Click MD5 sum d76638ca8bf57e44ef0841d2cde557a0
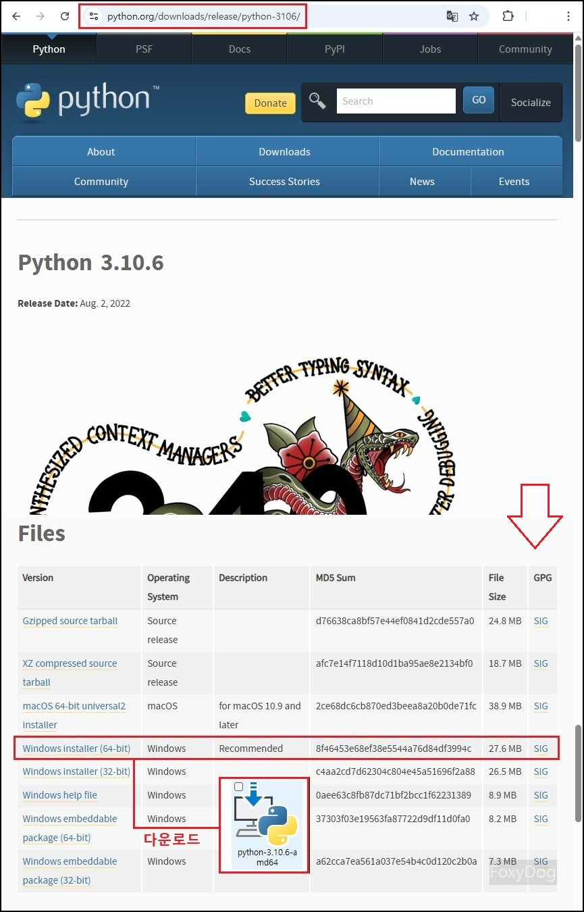Image resolution: width=584 pixels, height=912 pixels. 395,621
